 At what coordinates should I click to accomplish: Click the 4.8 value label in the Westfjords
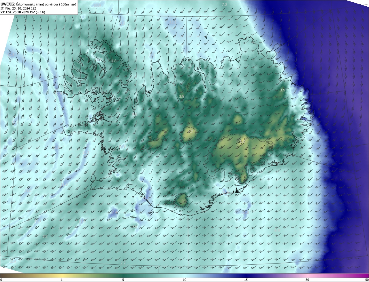point(114,61)
